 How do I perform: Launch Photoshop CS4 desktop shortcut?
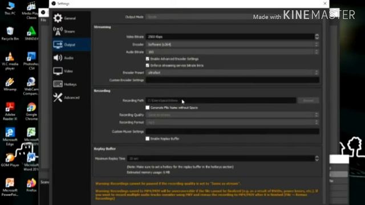pyautogui.click(x=31, y=61)
